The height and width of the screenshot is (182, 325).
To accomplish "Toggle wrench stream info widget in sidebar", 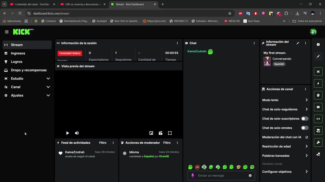I will pyautogui.click(x=318, y=142).
